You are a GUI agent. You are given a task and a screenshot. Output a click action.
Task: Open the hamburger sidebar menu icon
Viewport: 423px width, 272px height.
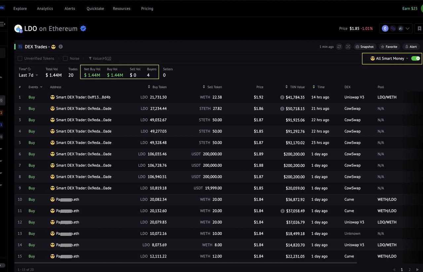pos(3,24)
